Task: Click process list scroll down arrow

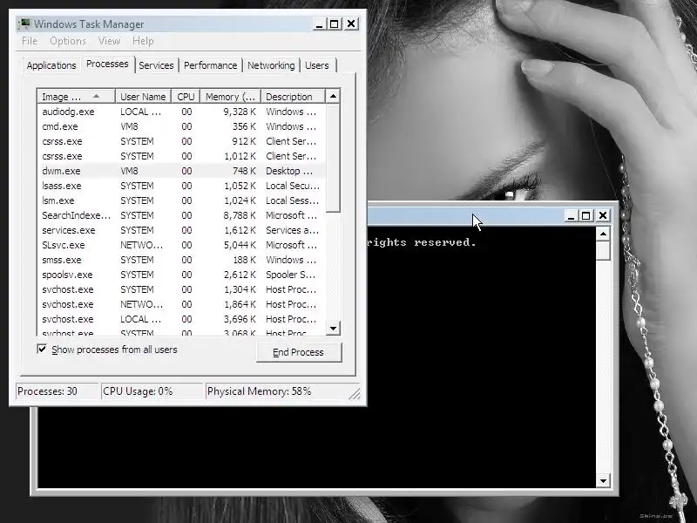Action: tap(333, 329)
